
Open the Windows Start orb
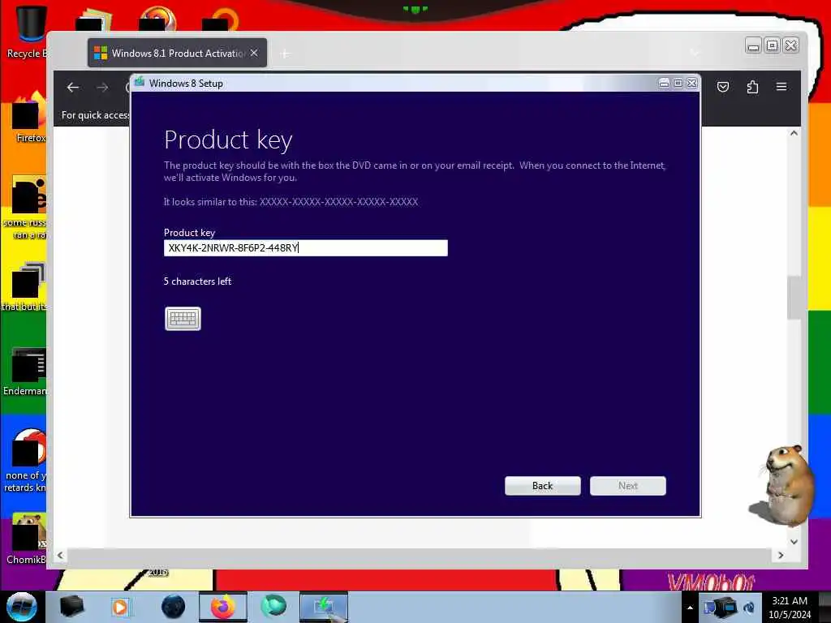coord(22,607)
